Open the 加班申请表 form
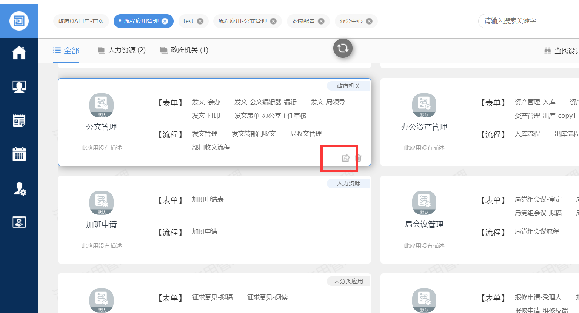 click(x=208, y=199)
